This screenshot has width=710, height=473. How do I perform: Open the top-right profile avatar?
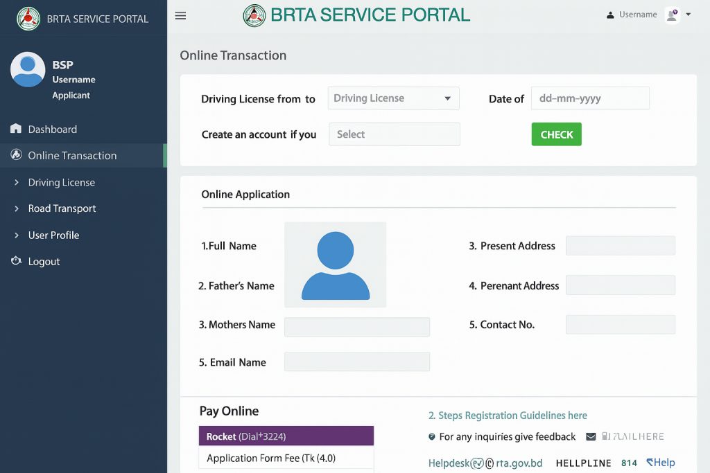coord(672,15)
